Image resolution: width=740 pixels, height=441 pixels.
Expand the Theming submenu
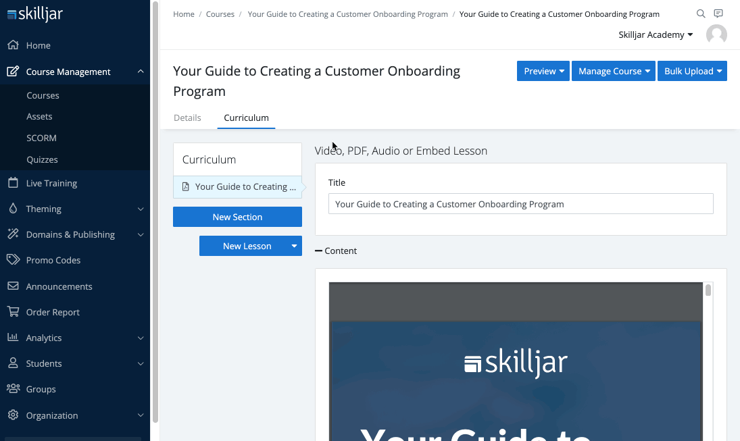tap(141, 209)
